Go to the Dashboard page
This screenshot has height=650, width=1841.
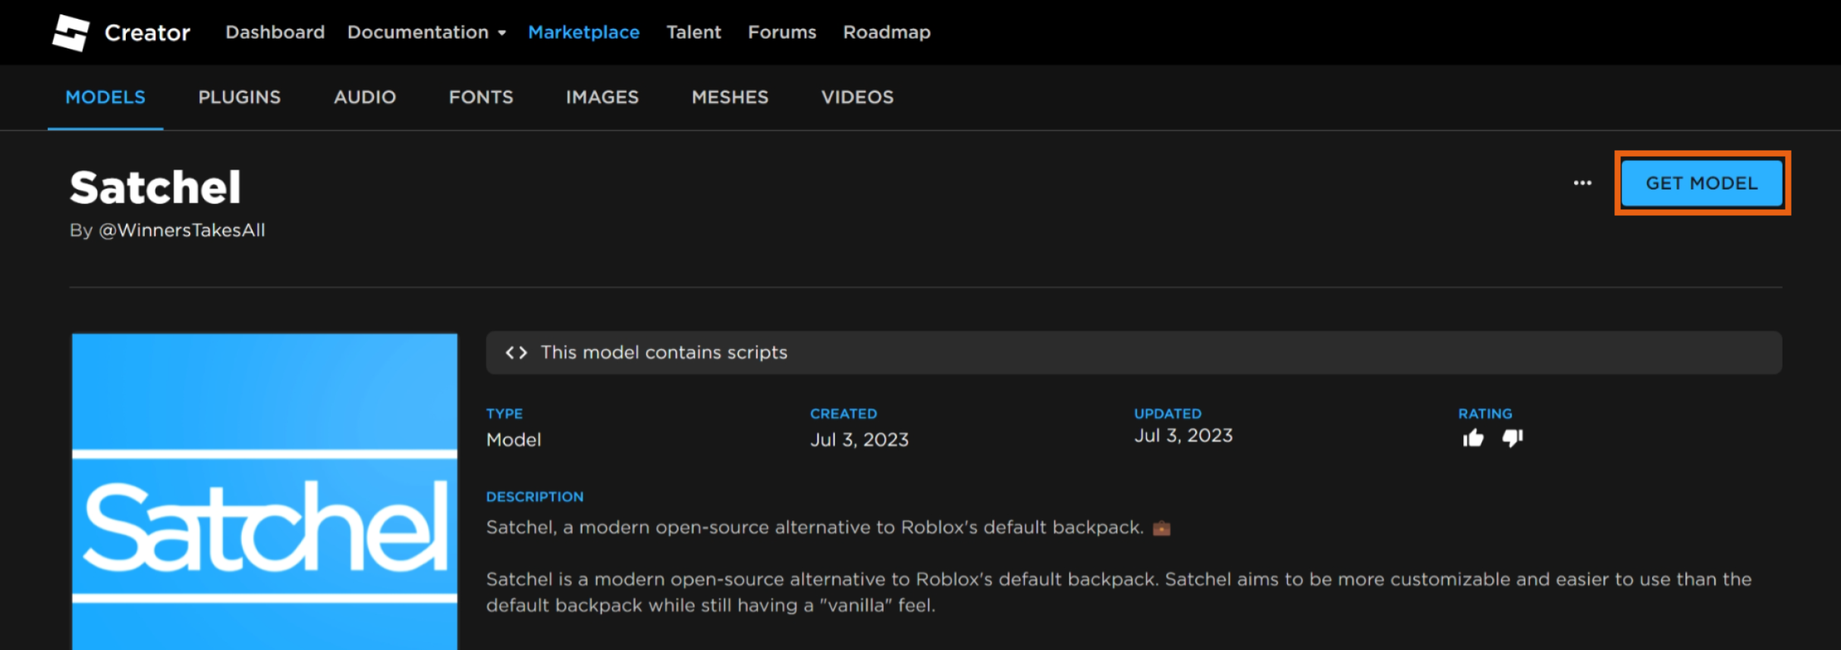275,33
